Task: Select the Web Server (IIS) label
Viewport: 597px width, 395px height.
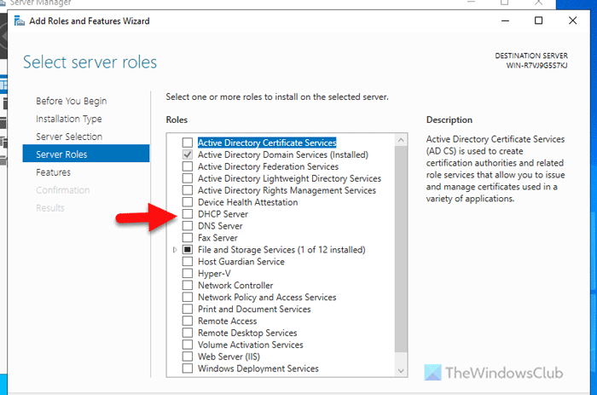Action: coord(229,357)
